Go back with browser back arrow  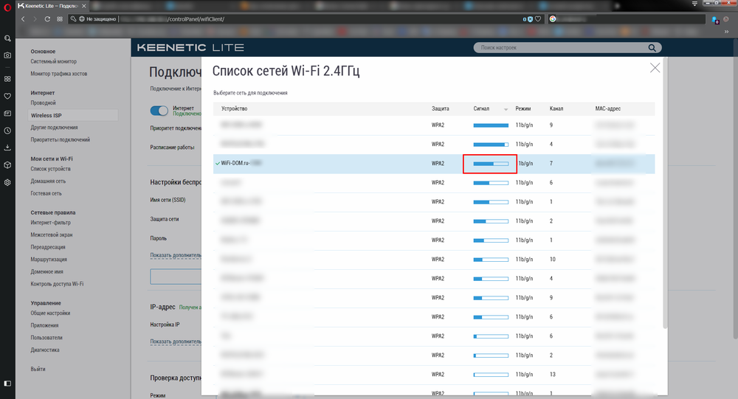(23, 19)
